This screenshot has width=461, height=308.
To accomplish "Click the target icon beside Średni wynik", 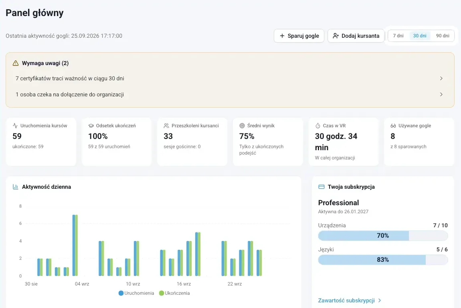I will tap(242, 126).
